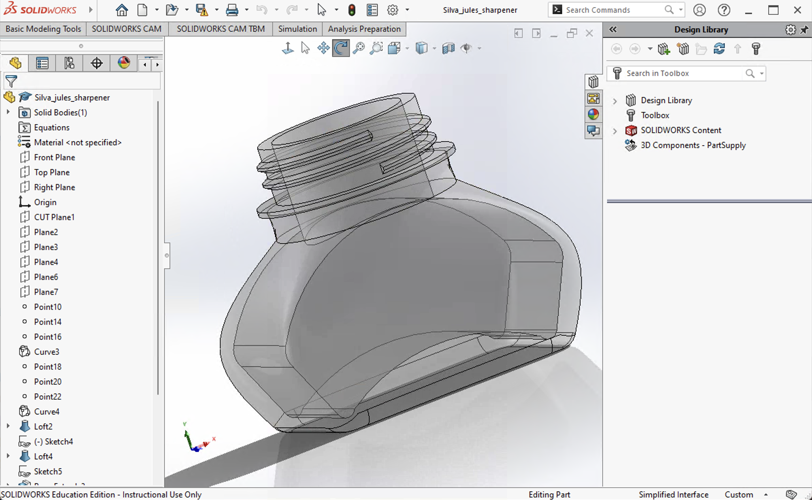
Task: Click the filter funnel icon in the tree
Action: (x=11, y=81)
